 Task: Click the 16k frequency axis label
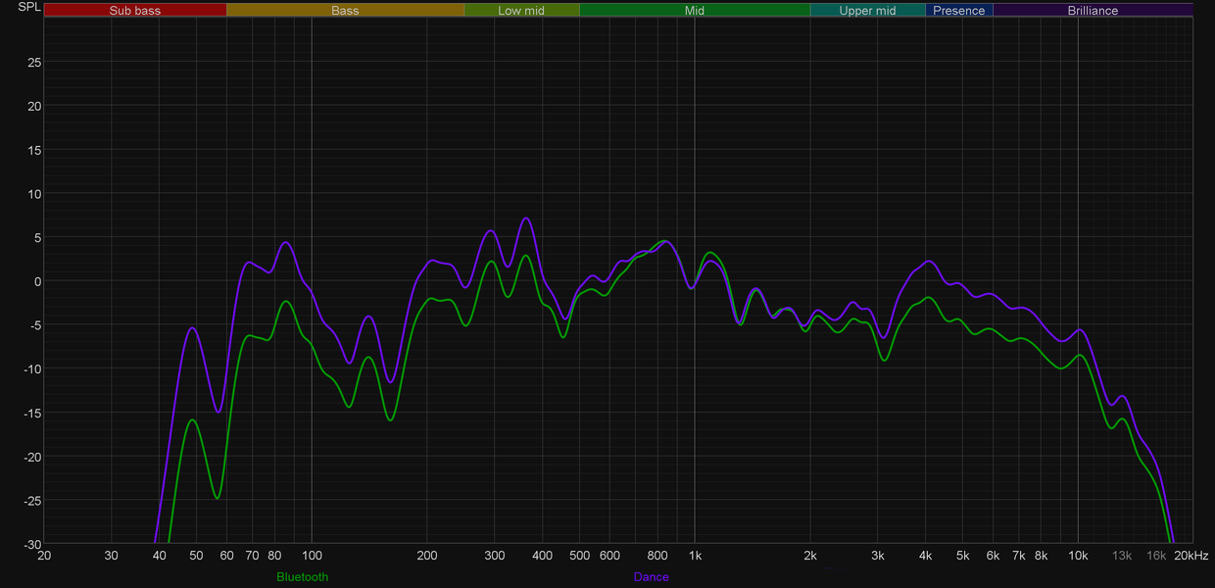(1156, 556)
